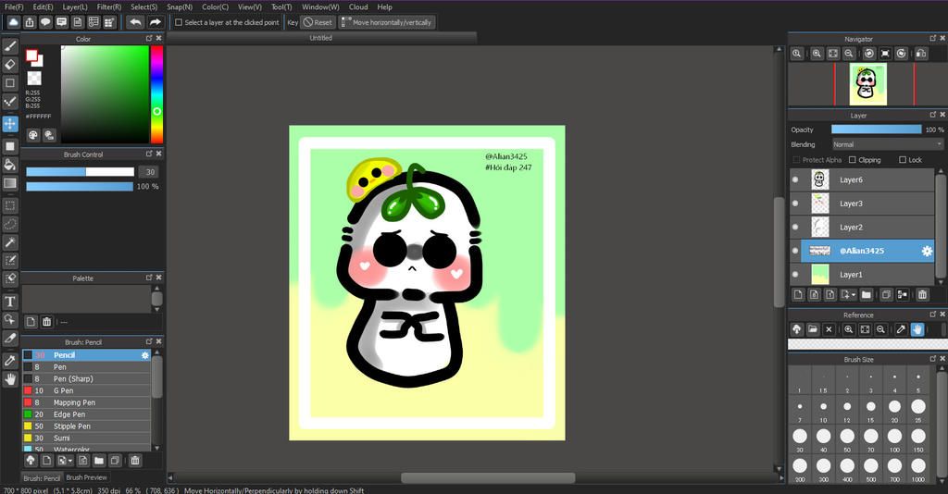Select the Eraser tool in left toolbar
The image size is (948, 494).
coord(10,65)
